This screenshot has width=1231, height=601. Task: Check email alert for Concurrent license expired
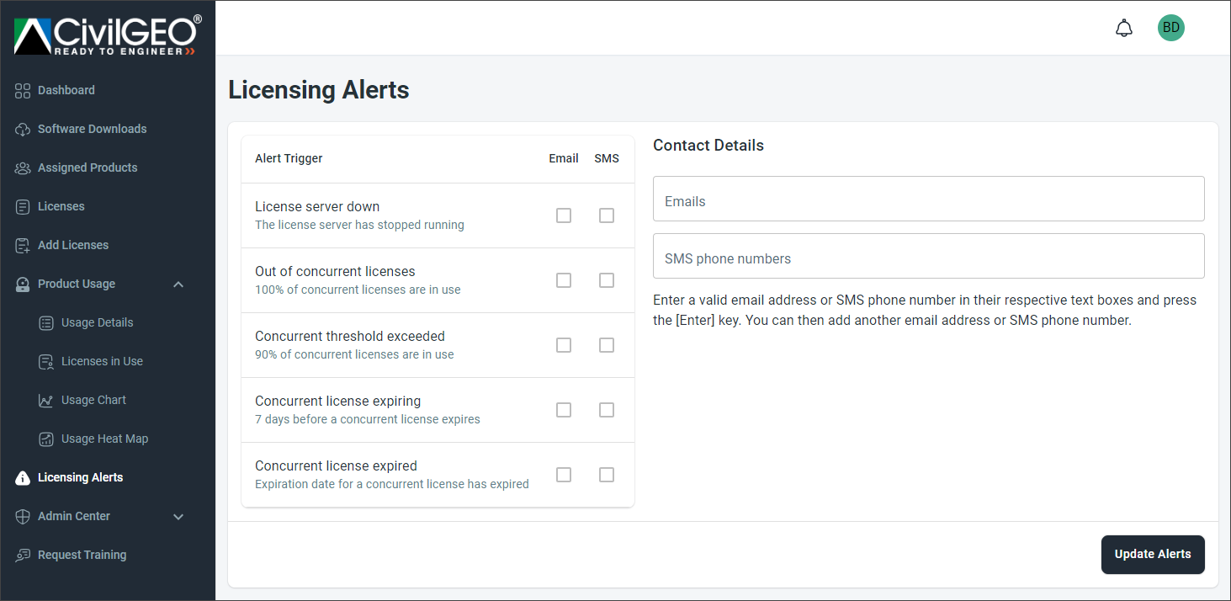tap(563, 475)
